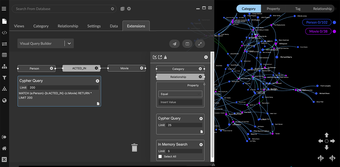Open the Equal operator dropdown
This screenshot has height=167, width=340.
[x=180, y=94]
